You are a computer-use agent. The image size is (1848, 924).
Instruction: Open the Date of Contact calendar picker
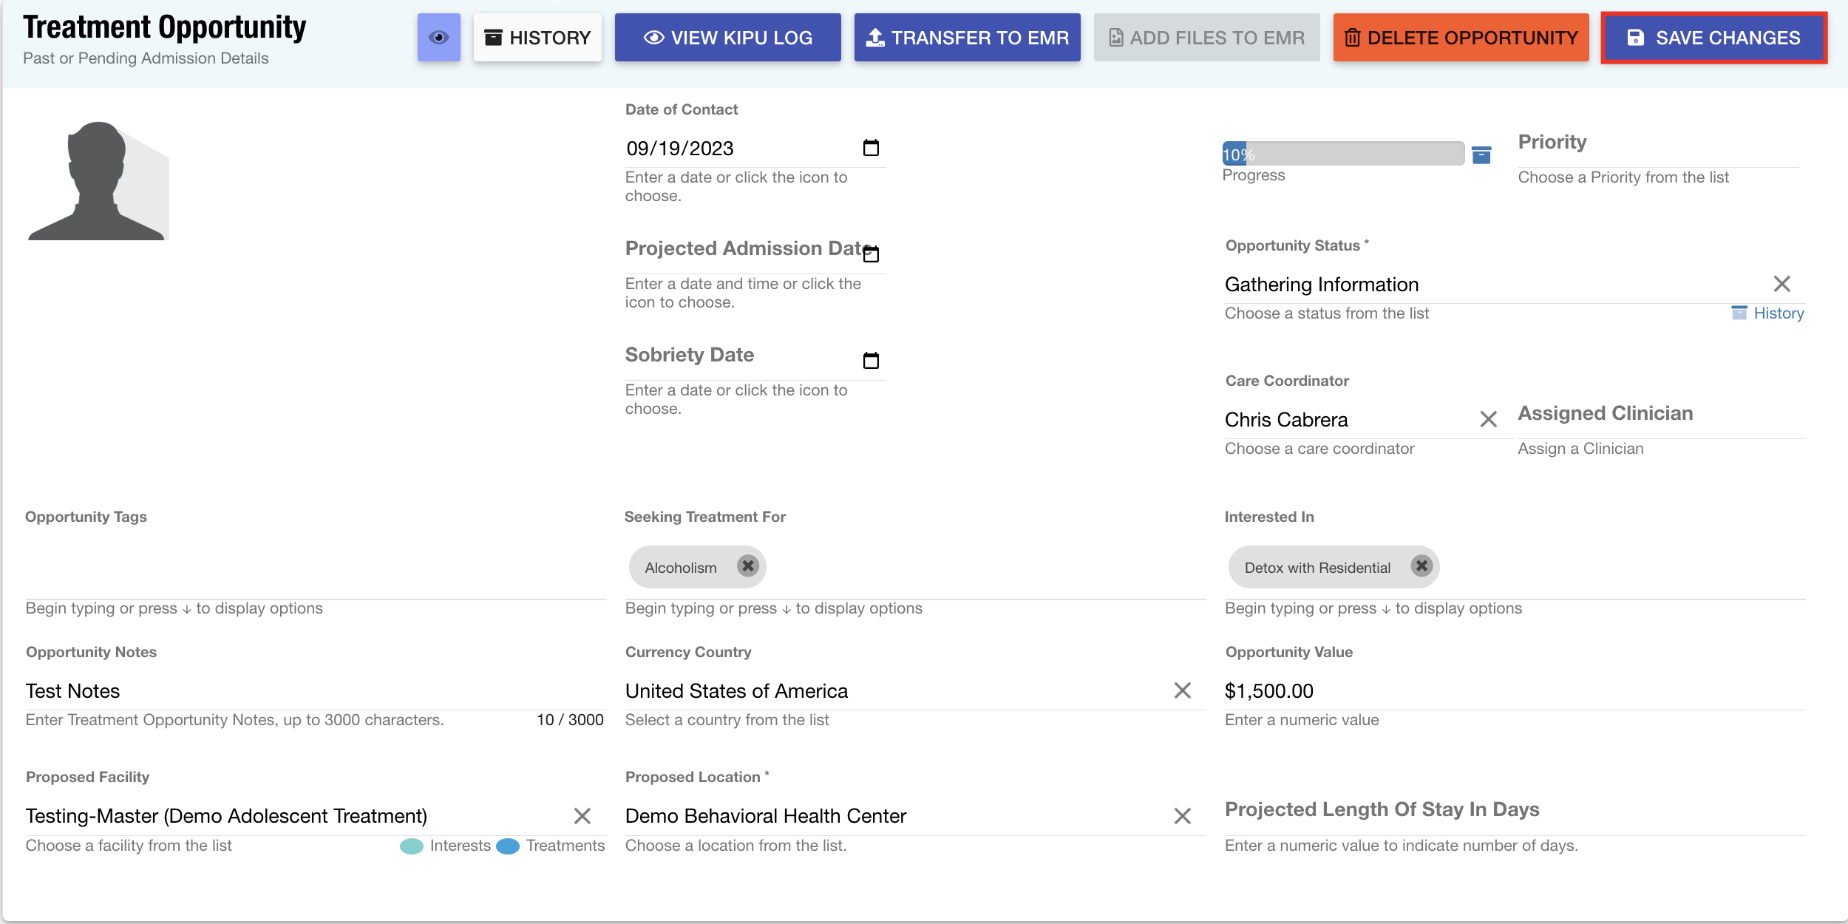click(871, 147)
